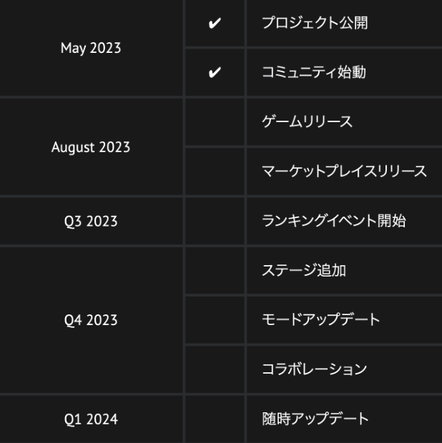Viewport: 442px width, 443px height.
Task: Click the checkmark next to プロジェクト公開
Action: click(214, 23)
